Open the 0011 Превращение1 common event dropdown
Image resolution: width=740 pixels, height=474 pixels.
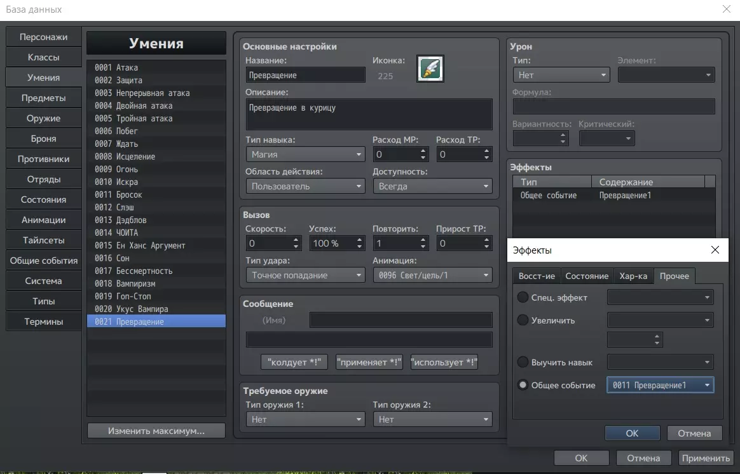tap(661, 385)
